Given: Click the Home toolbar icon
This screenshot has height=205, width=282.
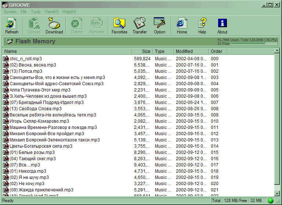Looking at the screenshot, I should 182,26.
